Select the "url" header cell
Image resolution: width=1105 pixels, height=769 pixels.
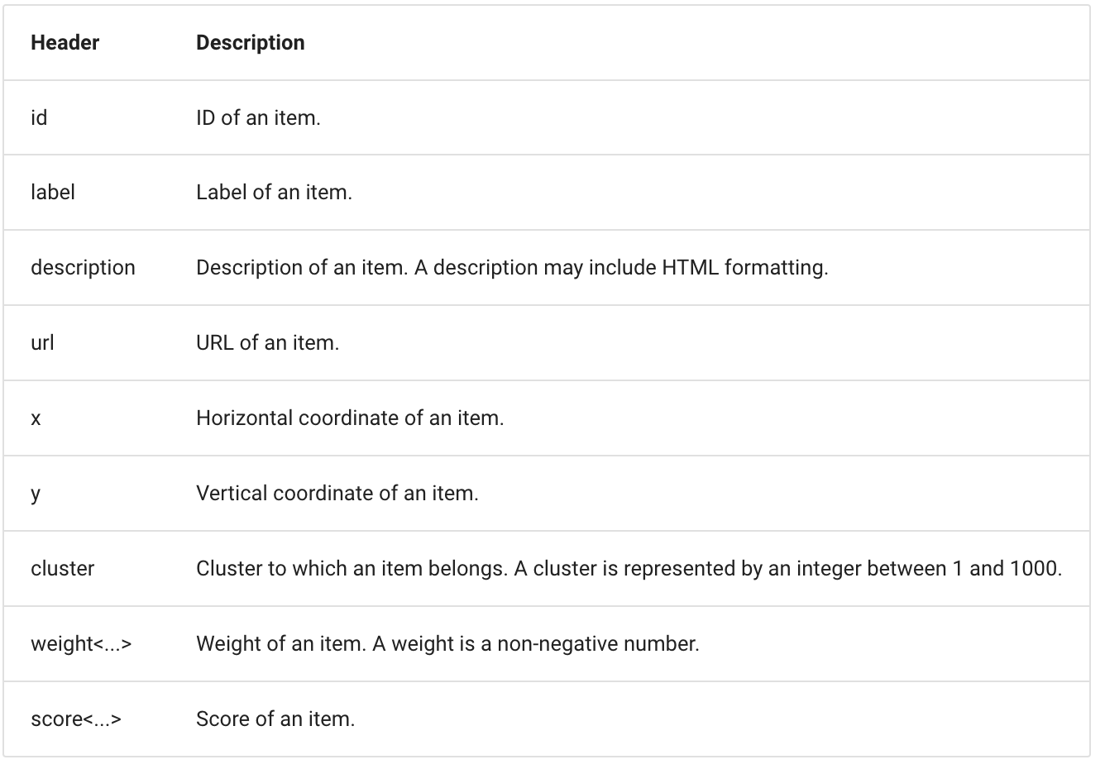coord(42,343)
